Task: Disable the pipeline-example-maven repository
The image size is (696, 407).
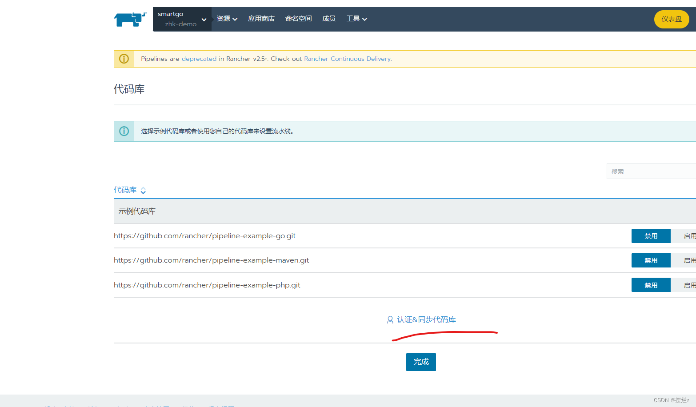Action: coord(651,260)
